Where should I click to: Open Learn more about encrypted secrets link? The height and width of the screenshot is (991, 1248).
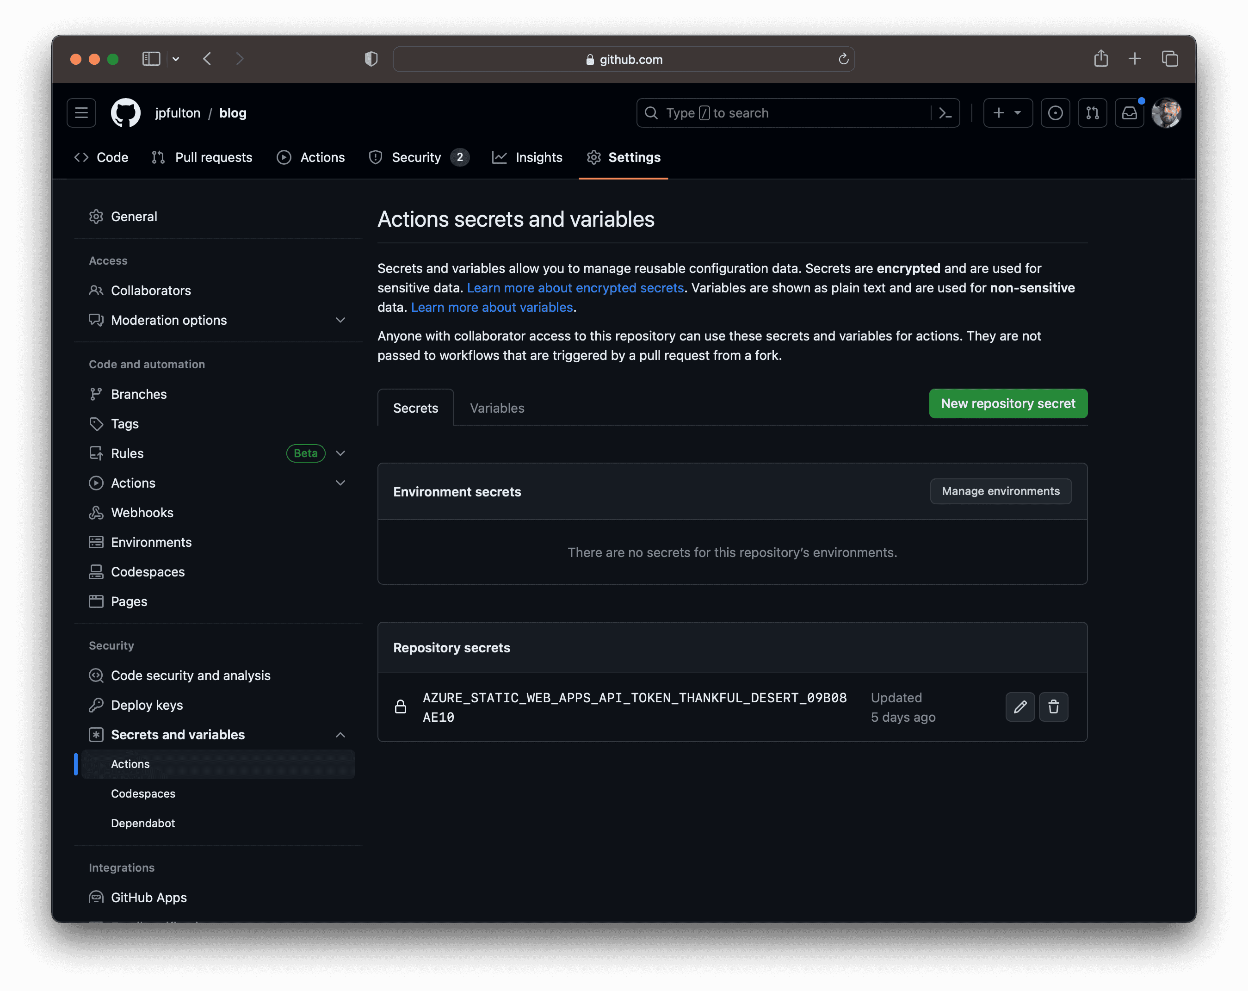(575, 288)
